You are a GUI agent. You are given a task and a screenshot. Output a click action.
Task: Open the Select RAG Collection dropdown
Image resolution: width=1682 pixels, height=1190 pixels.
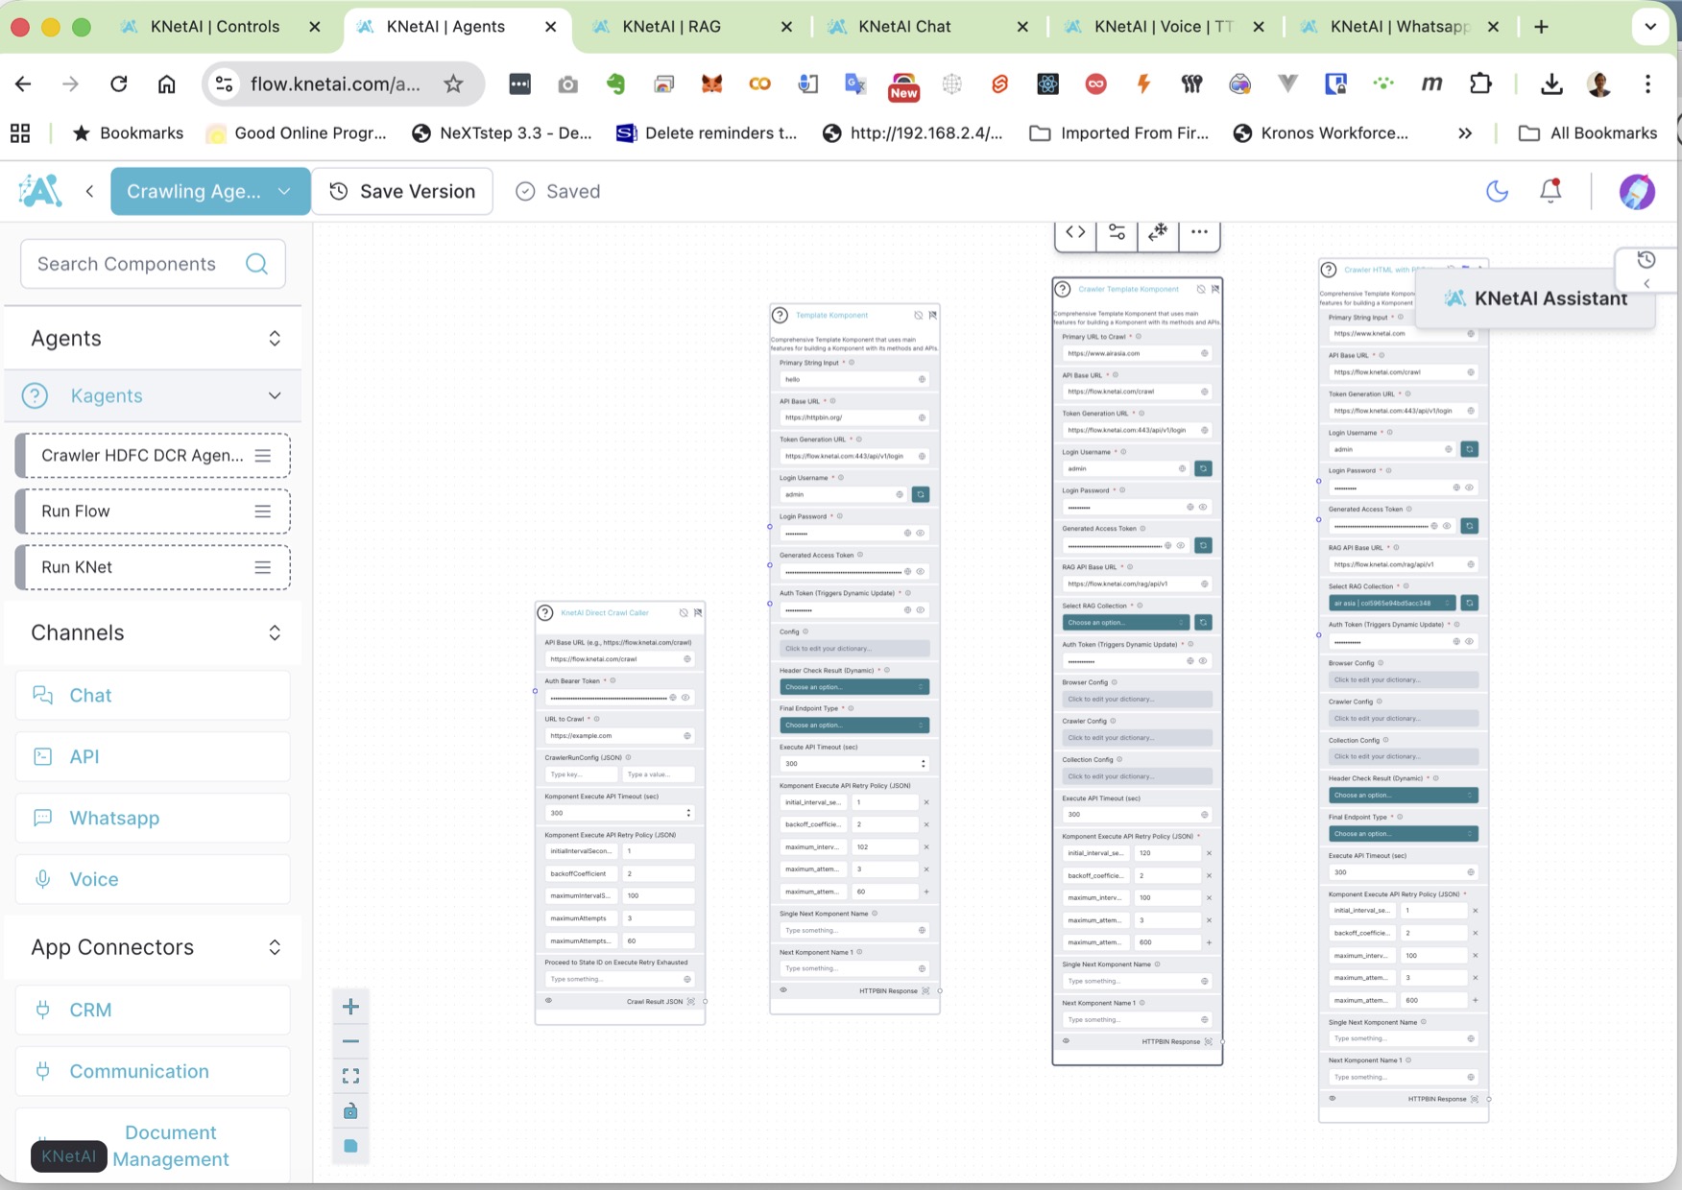tap(1125, 623)
